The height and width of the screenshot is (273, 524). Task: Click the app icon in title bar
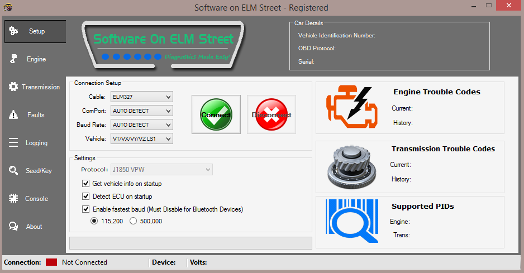pyautogui.click(x=8, y=7)
